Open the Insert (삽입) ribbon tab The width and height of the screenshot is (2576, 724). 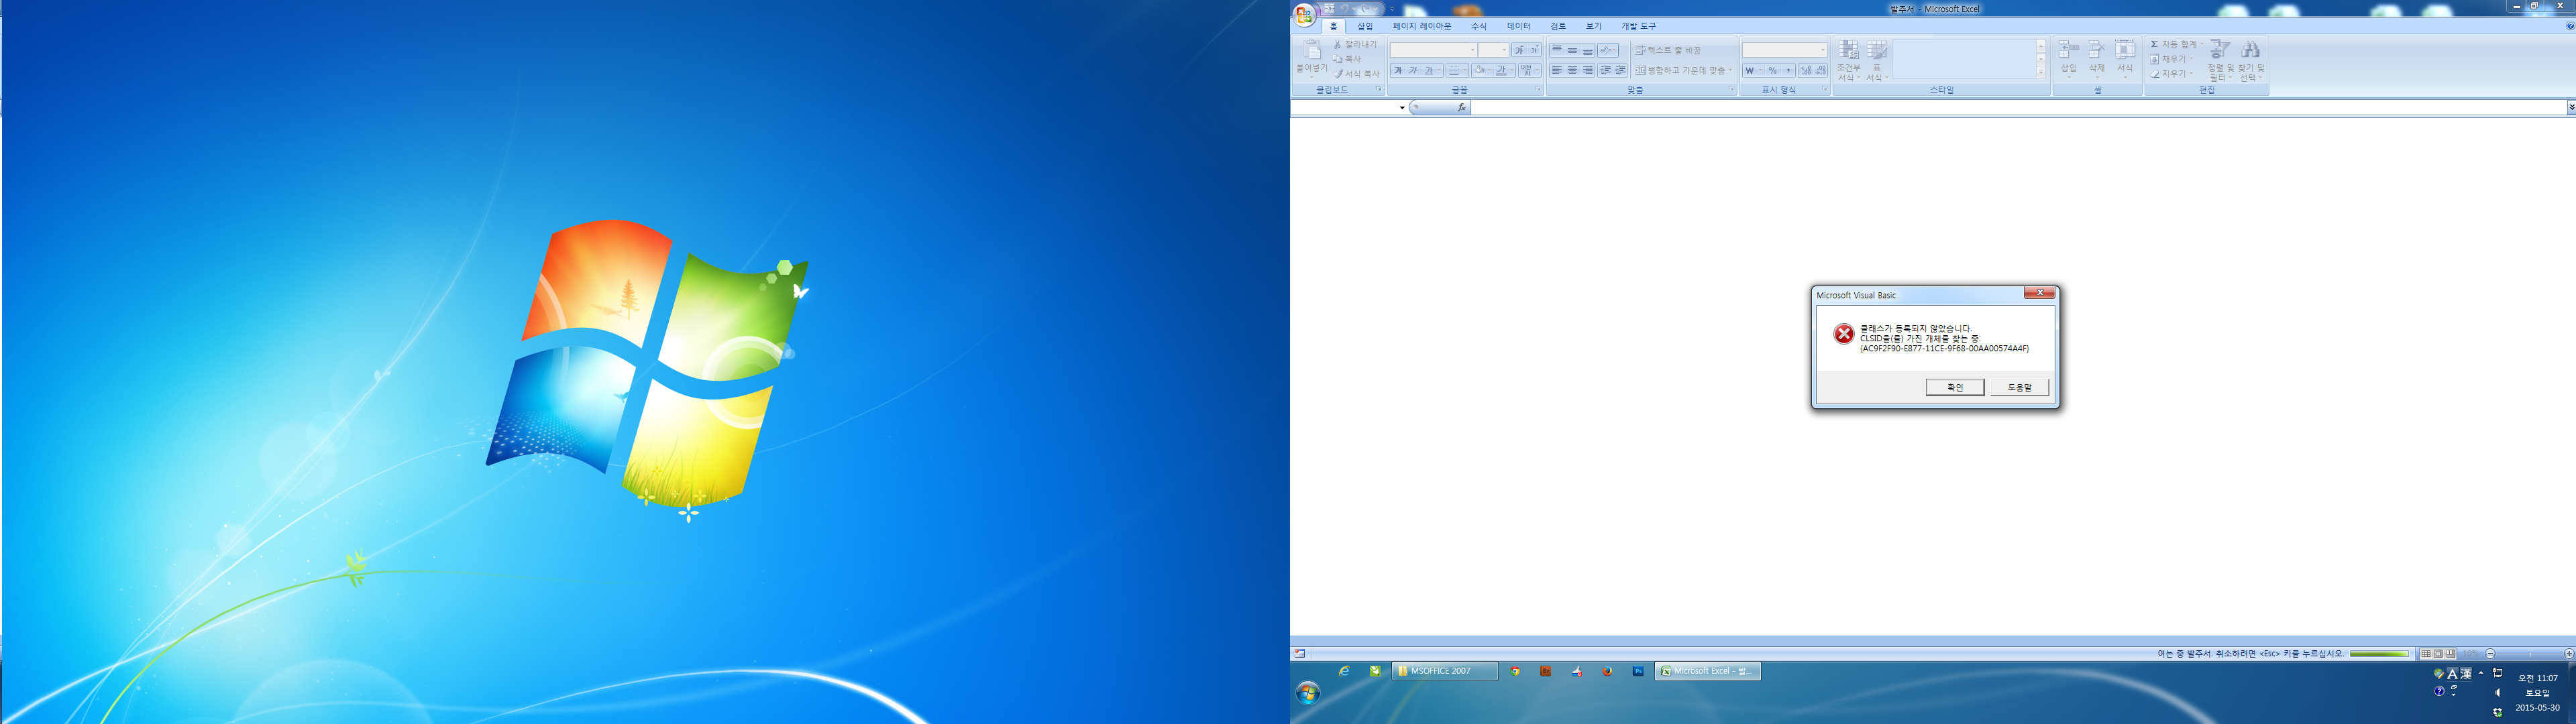click(x=1364, y=26)
